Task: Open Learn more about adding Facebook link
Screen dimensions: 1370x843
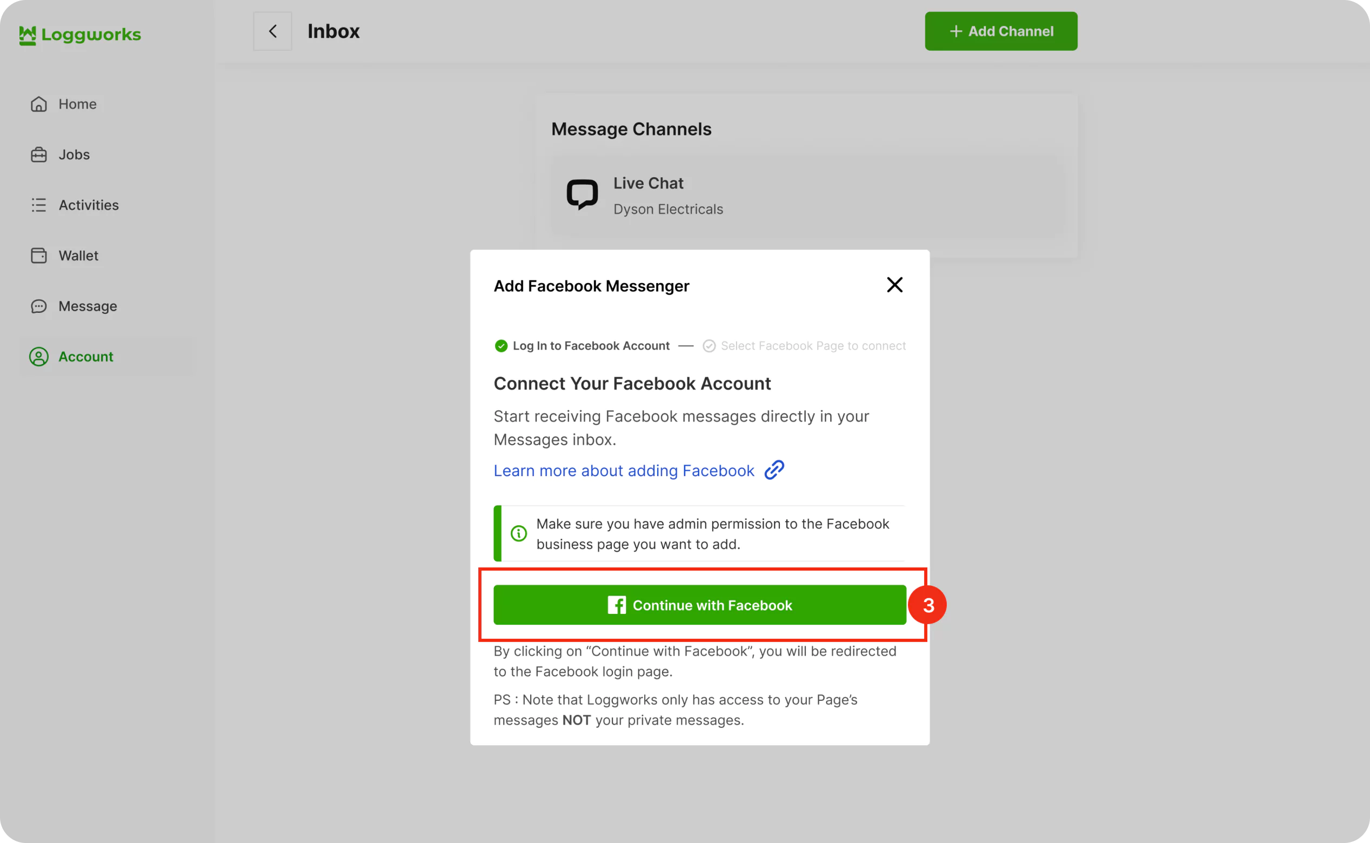Action: tap(623, 471)
